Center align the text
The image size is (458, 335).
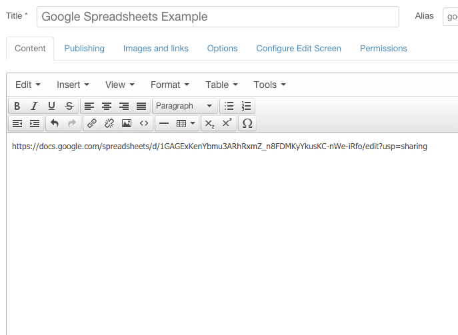coord(107,106)
